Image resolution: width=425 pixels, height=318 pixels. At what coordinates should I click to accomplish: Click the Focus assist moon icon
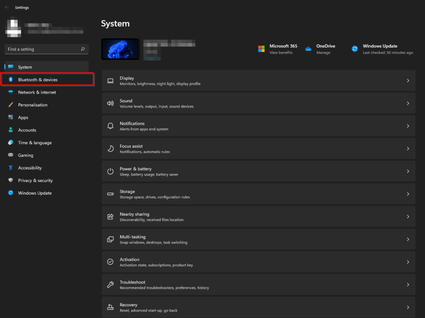[110, 149]
